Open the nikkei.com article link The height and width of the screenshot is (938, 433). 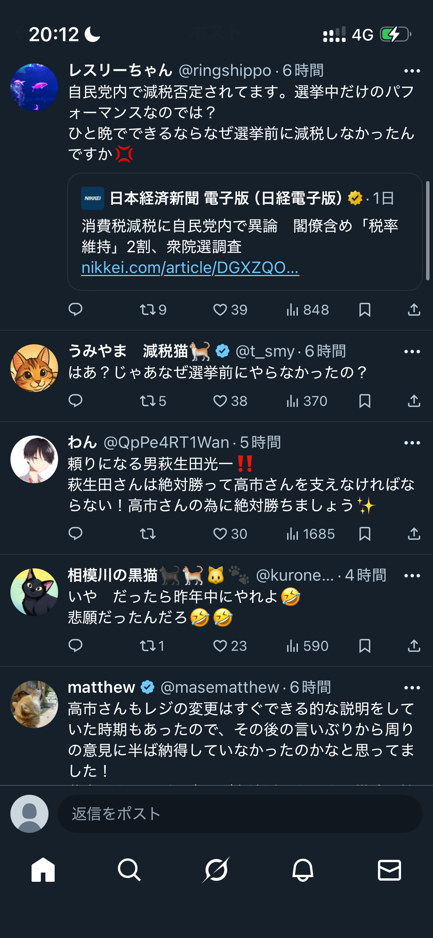pos(190,268)
